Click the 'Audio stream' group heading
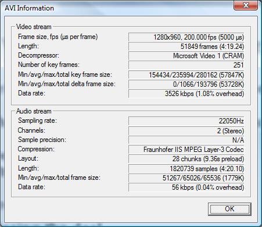This screenshot has width=262, height=227. (34, 111)
